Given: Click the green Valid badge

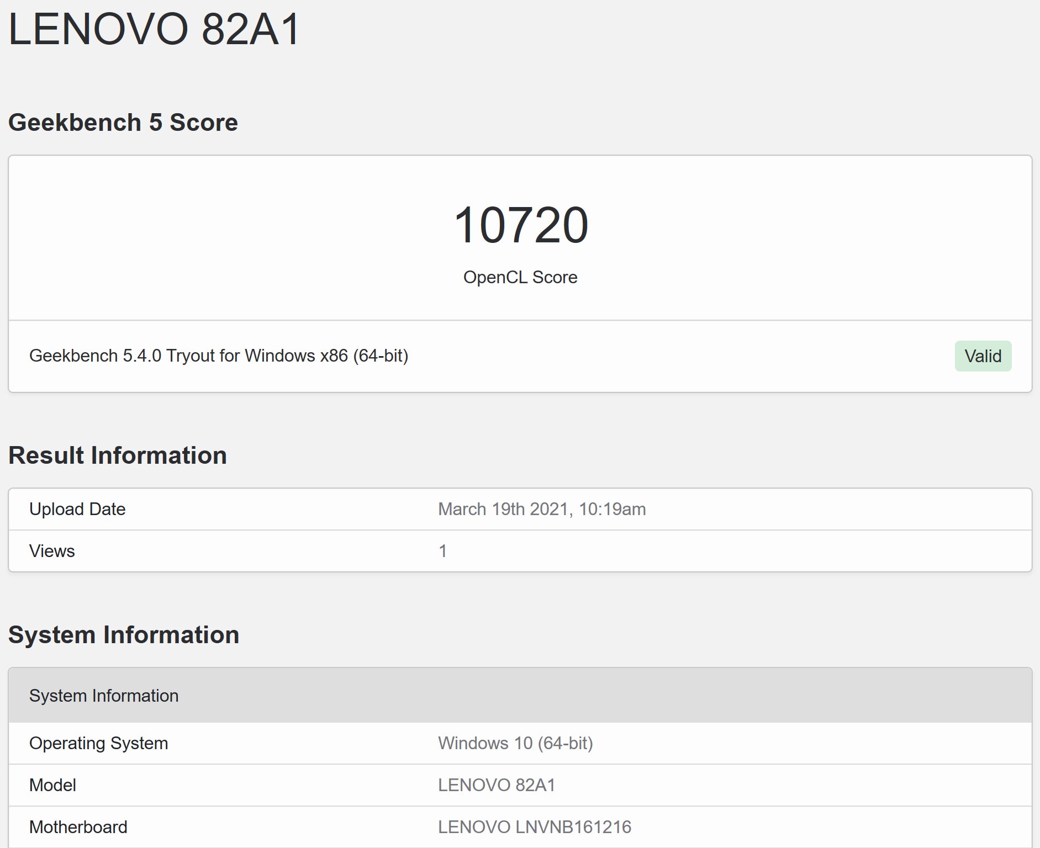Looking at the screenshot, I should 983,356.
